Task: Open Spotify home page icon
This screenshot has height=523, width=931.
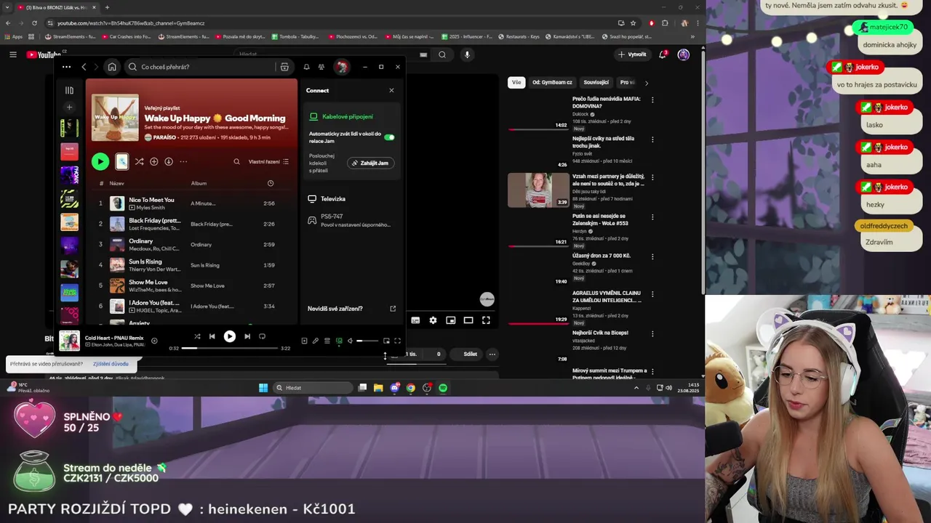Action: click(112, 67)
